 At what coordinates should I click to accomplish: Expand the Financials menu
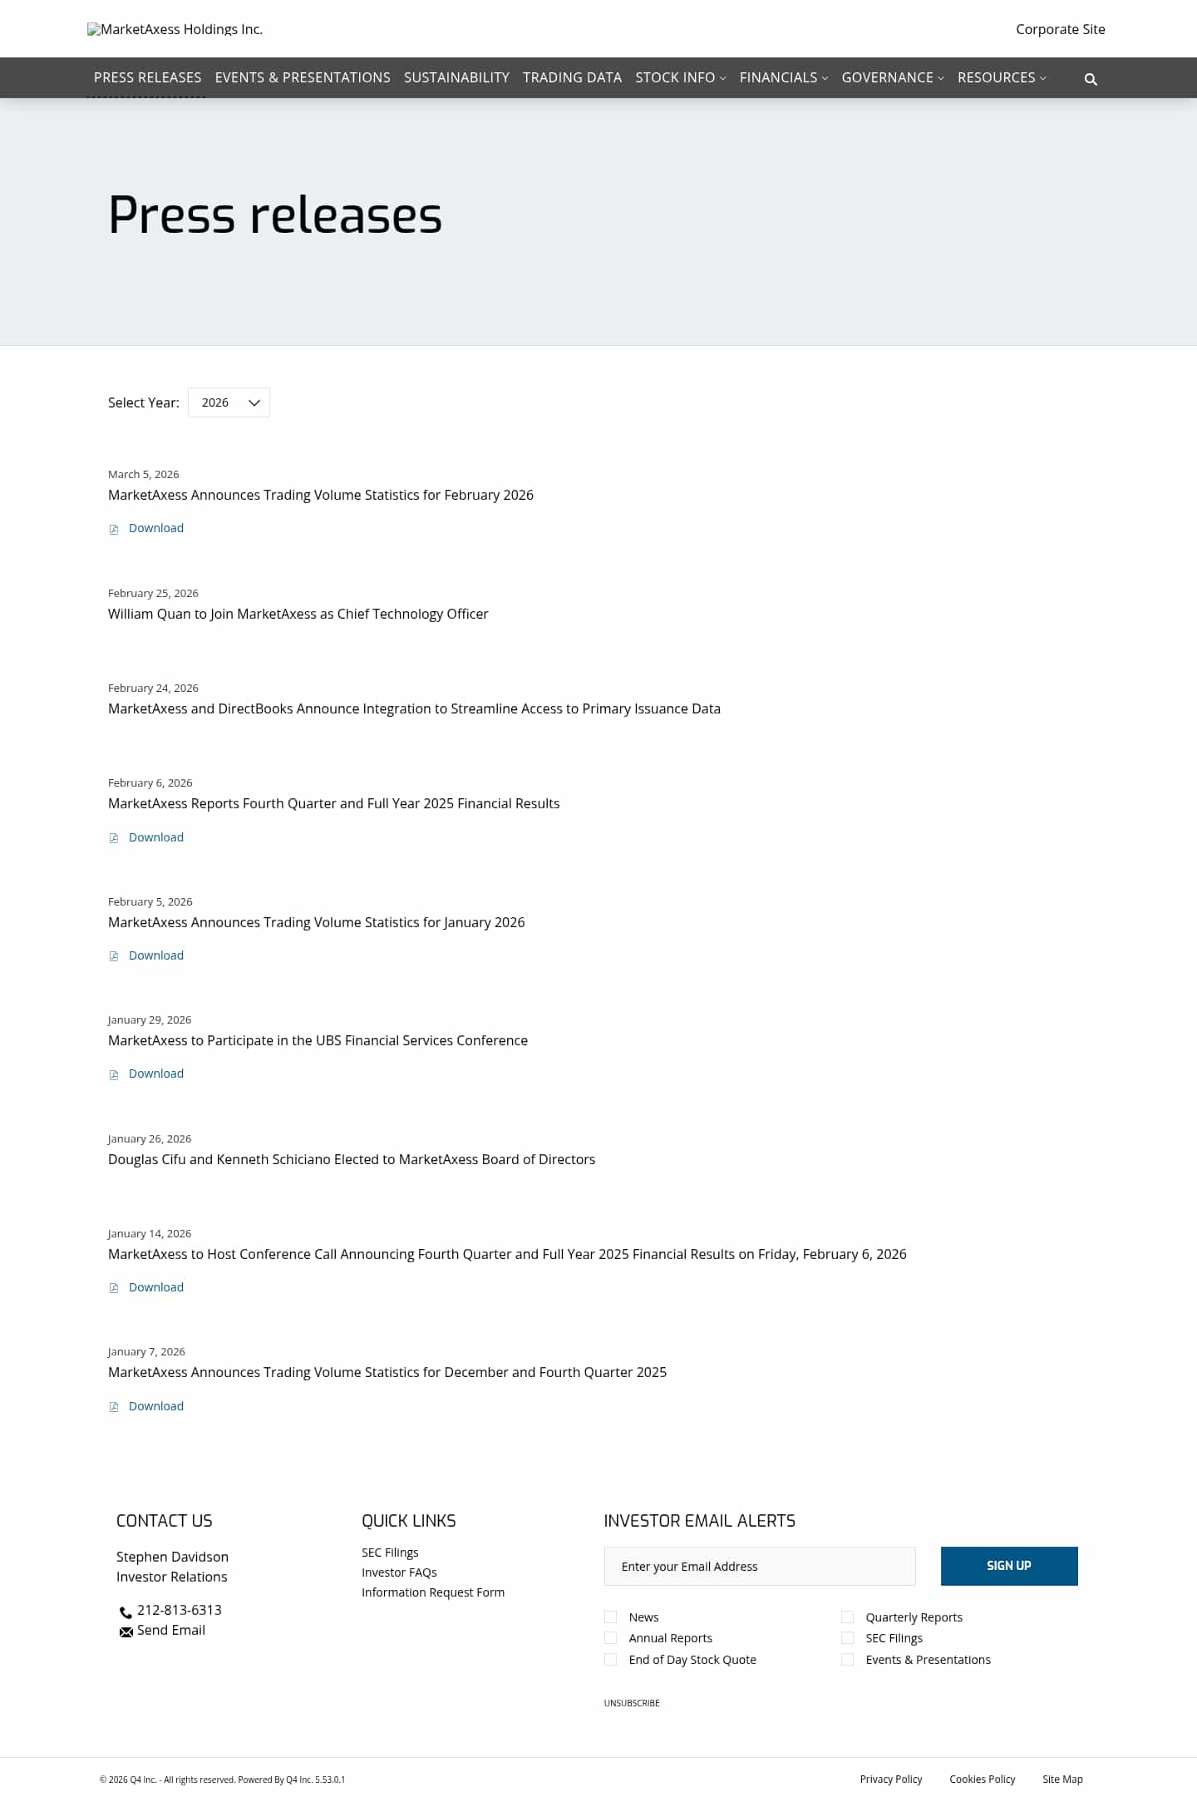point(784,77)
